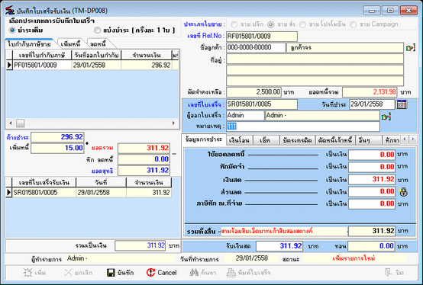
Task: Click the เพิ่ม add button label
Action: coord(40,273)
